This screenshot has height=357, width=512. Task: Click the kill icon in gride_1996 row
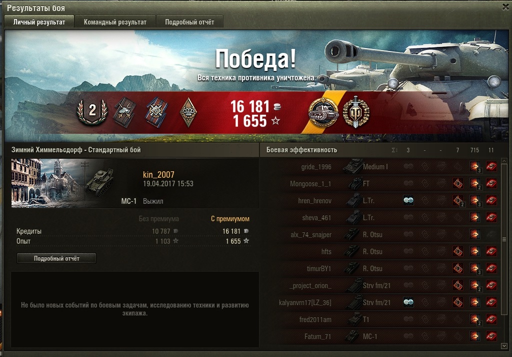491,167
